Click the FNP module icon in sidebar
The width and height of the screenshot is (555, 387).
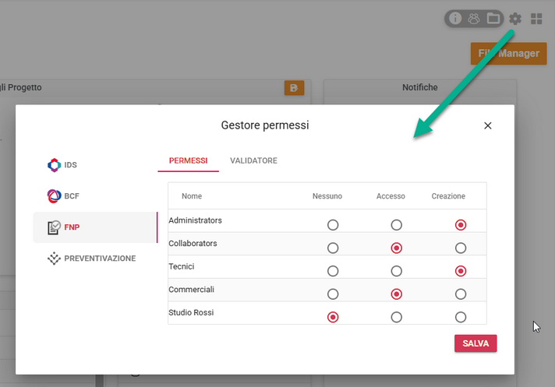pyautogui.click(x=54, y=227)
